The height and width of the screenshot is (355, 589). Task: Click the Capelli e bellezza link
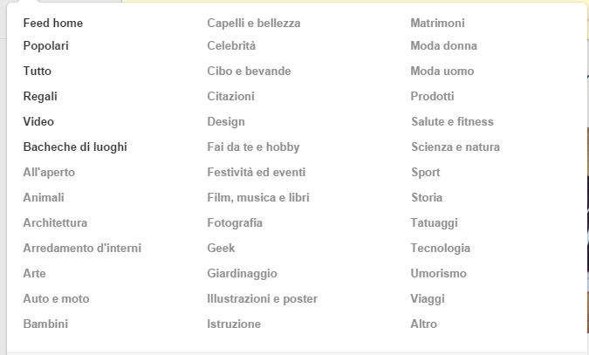click(253, 23)
